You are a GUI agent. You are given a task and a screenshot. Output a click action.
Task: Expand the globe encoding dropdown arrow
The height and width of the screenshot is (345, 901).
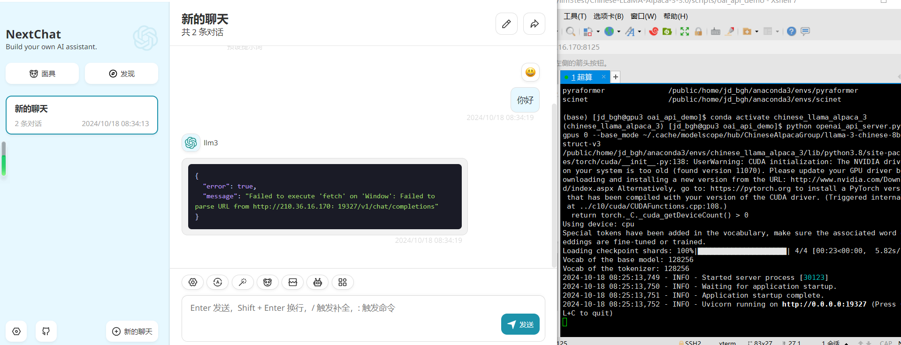(x=618, y=32)
